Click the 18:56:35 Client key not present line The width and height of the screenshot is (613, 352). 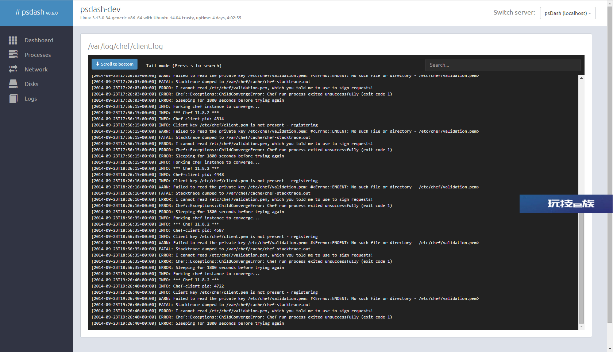point(205,236)
